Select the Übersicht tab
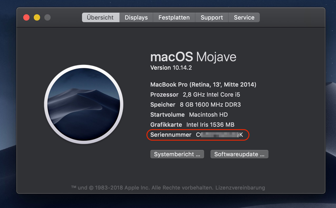This screenshot has width=336, height=208. 100,18
